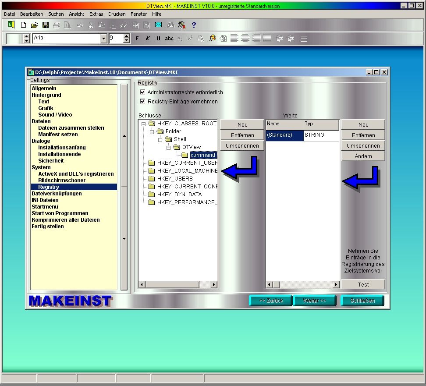The height and width of the screenshot is (386, 426).
Task: Increase the font size 9 spinner
Action: point(126,36)
